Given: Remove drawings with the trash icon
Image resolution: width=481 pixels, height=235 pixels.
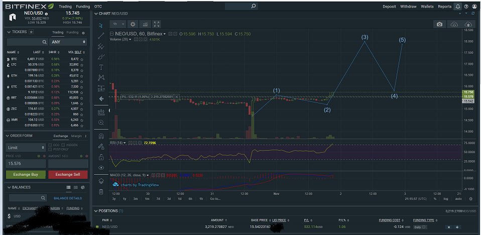Looking at the screenshot, I should (101, 192).
